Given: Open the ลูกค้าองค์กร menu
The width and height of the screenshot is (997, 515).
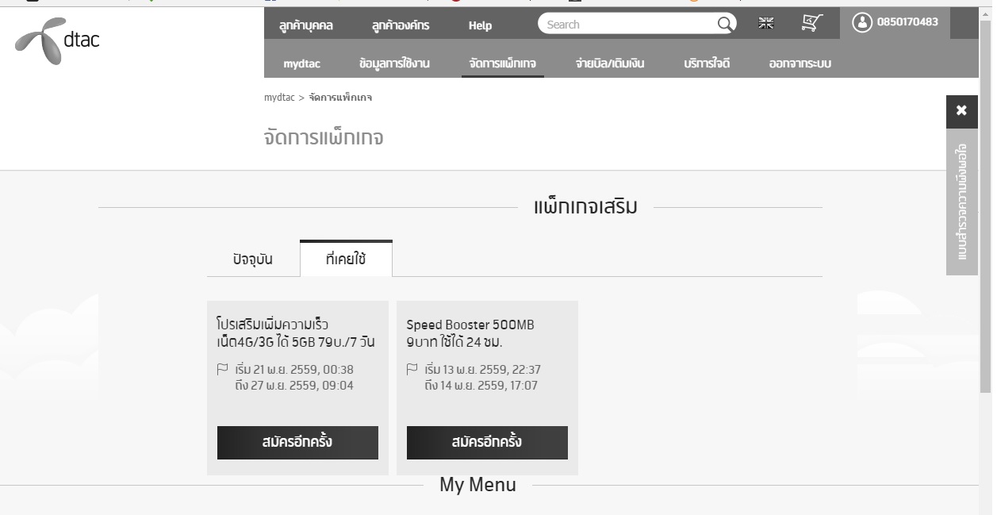Looking at the screenshot, I should coord(401,25).
